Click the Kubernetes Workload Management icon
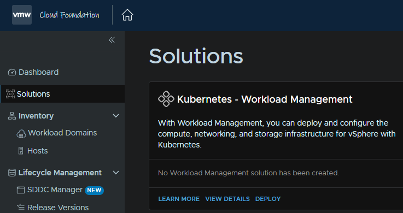The width and height of the screenshot is (403, 213). pos(166,99)
